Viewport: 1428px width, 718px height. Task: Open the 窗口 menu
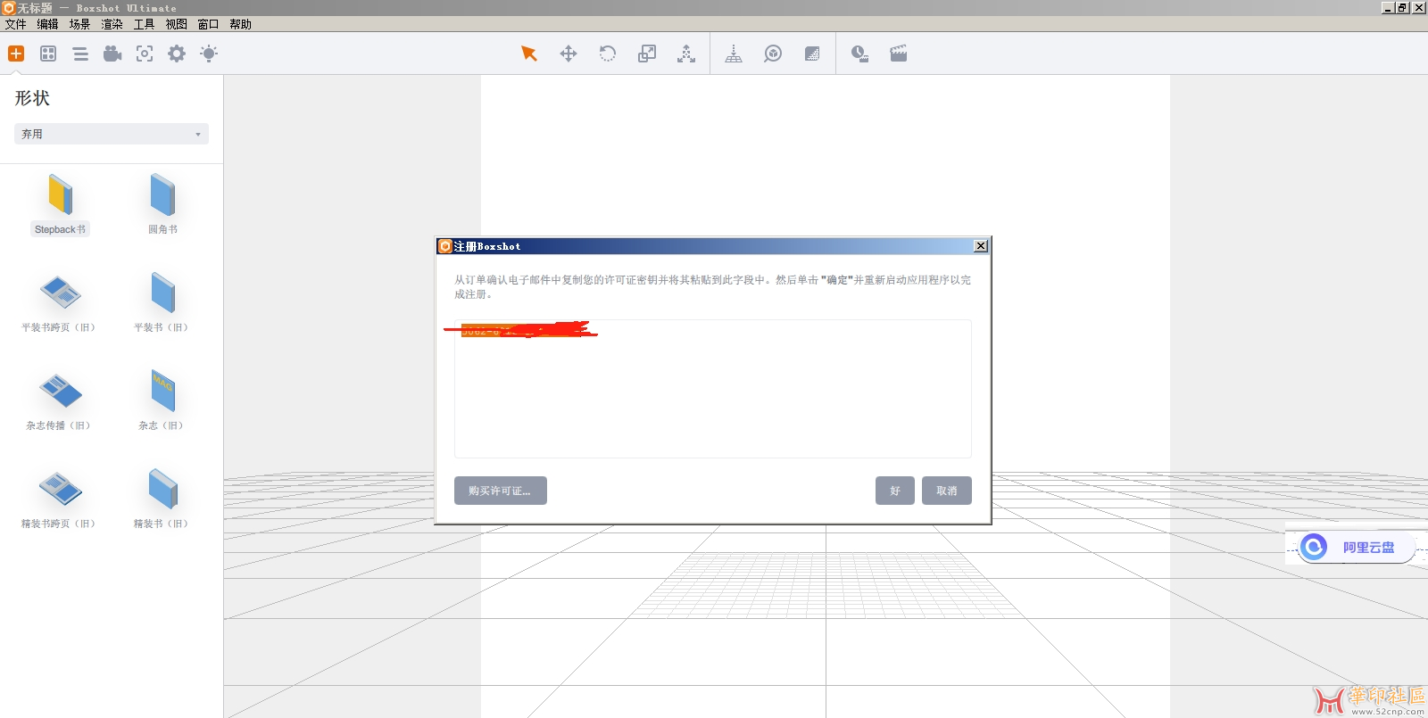coord(209,24)
